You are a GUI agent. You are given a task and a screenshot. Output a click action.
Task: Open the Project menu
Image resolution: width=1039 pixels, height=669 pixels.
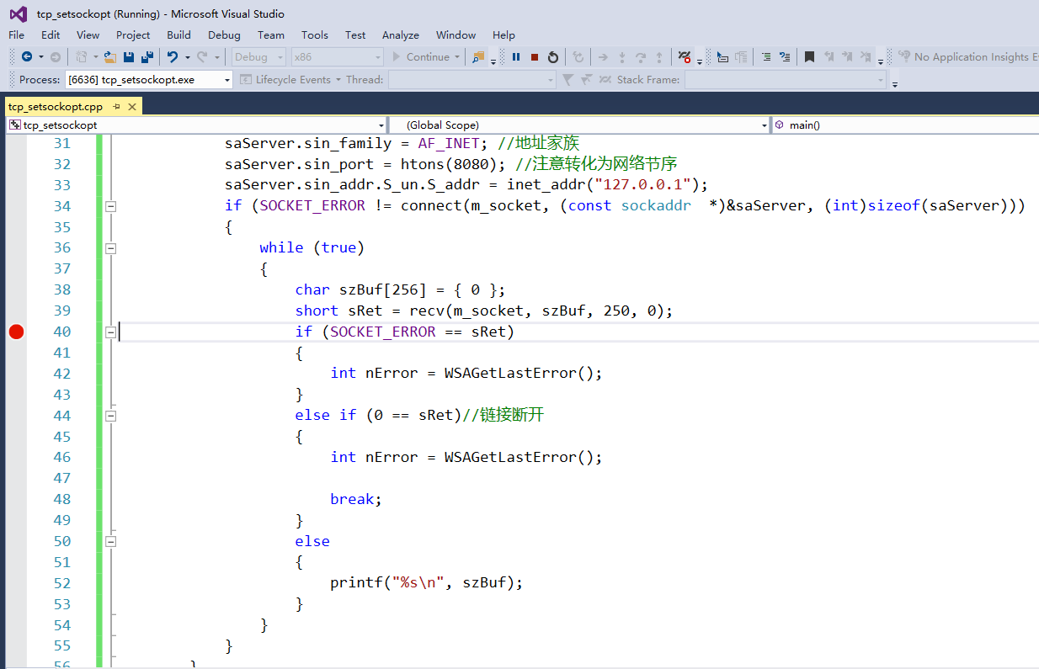tap(133, 35)
